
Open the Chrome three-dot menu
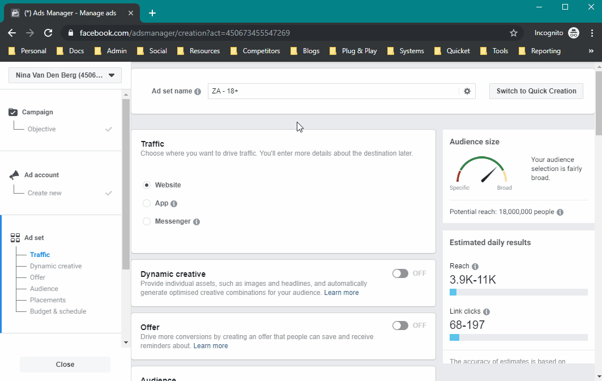click(x=592, y=33)
